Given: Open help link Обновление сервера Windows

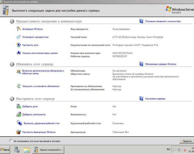Looking at the screenshot, I should tap(161, 64).
